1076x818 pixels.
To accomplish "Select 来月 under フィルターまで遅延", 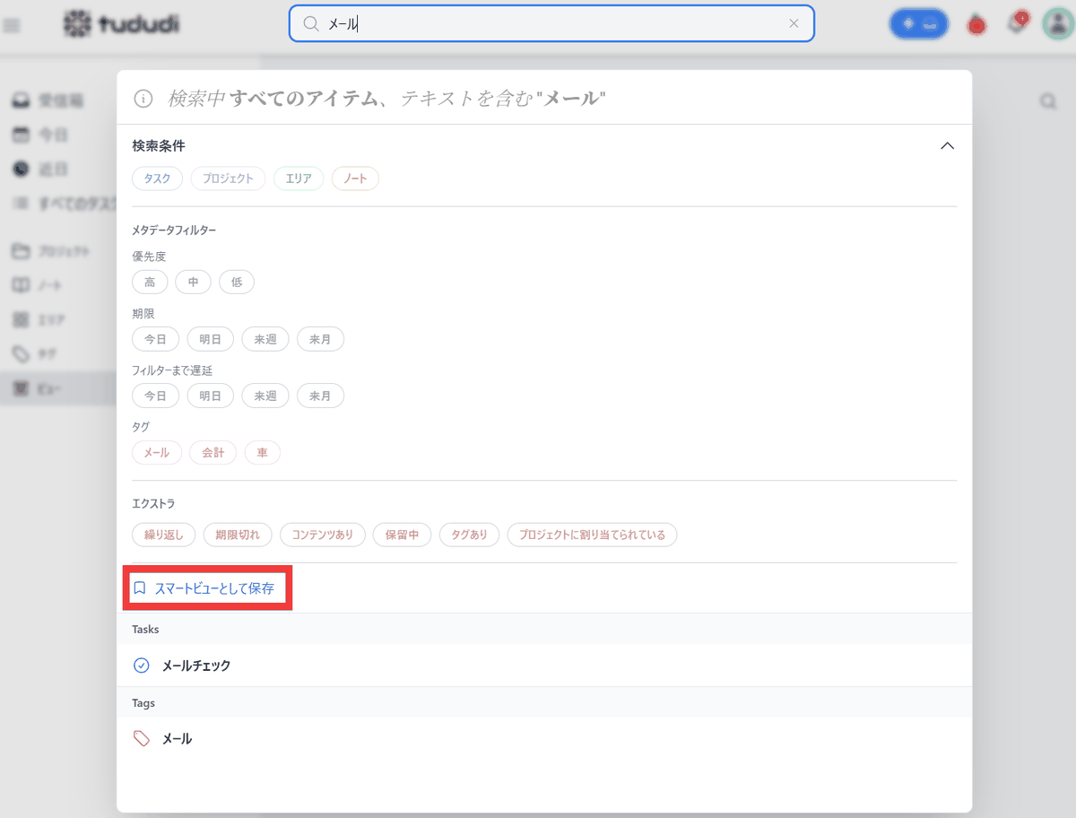I will click(320, 396).
